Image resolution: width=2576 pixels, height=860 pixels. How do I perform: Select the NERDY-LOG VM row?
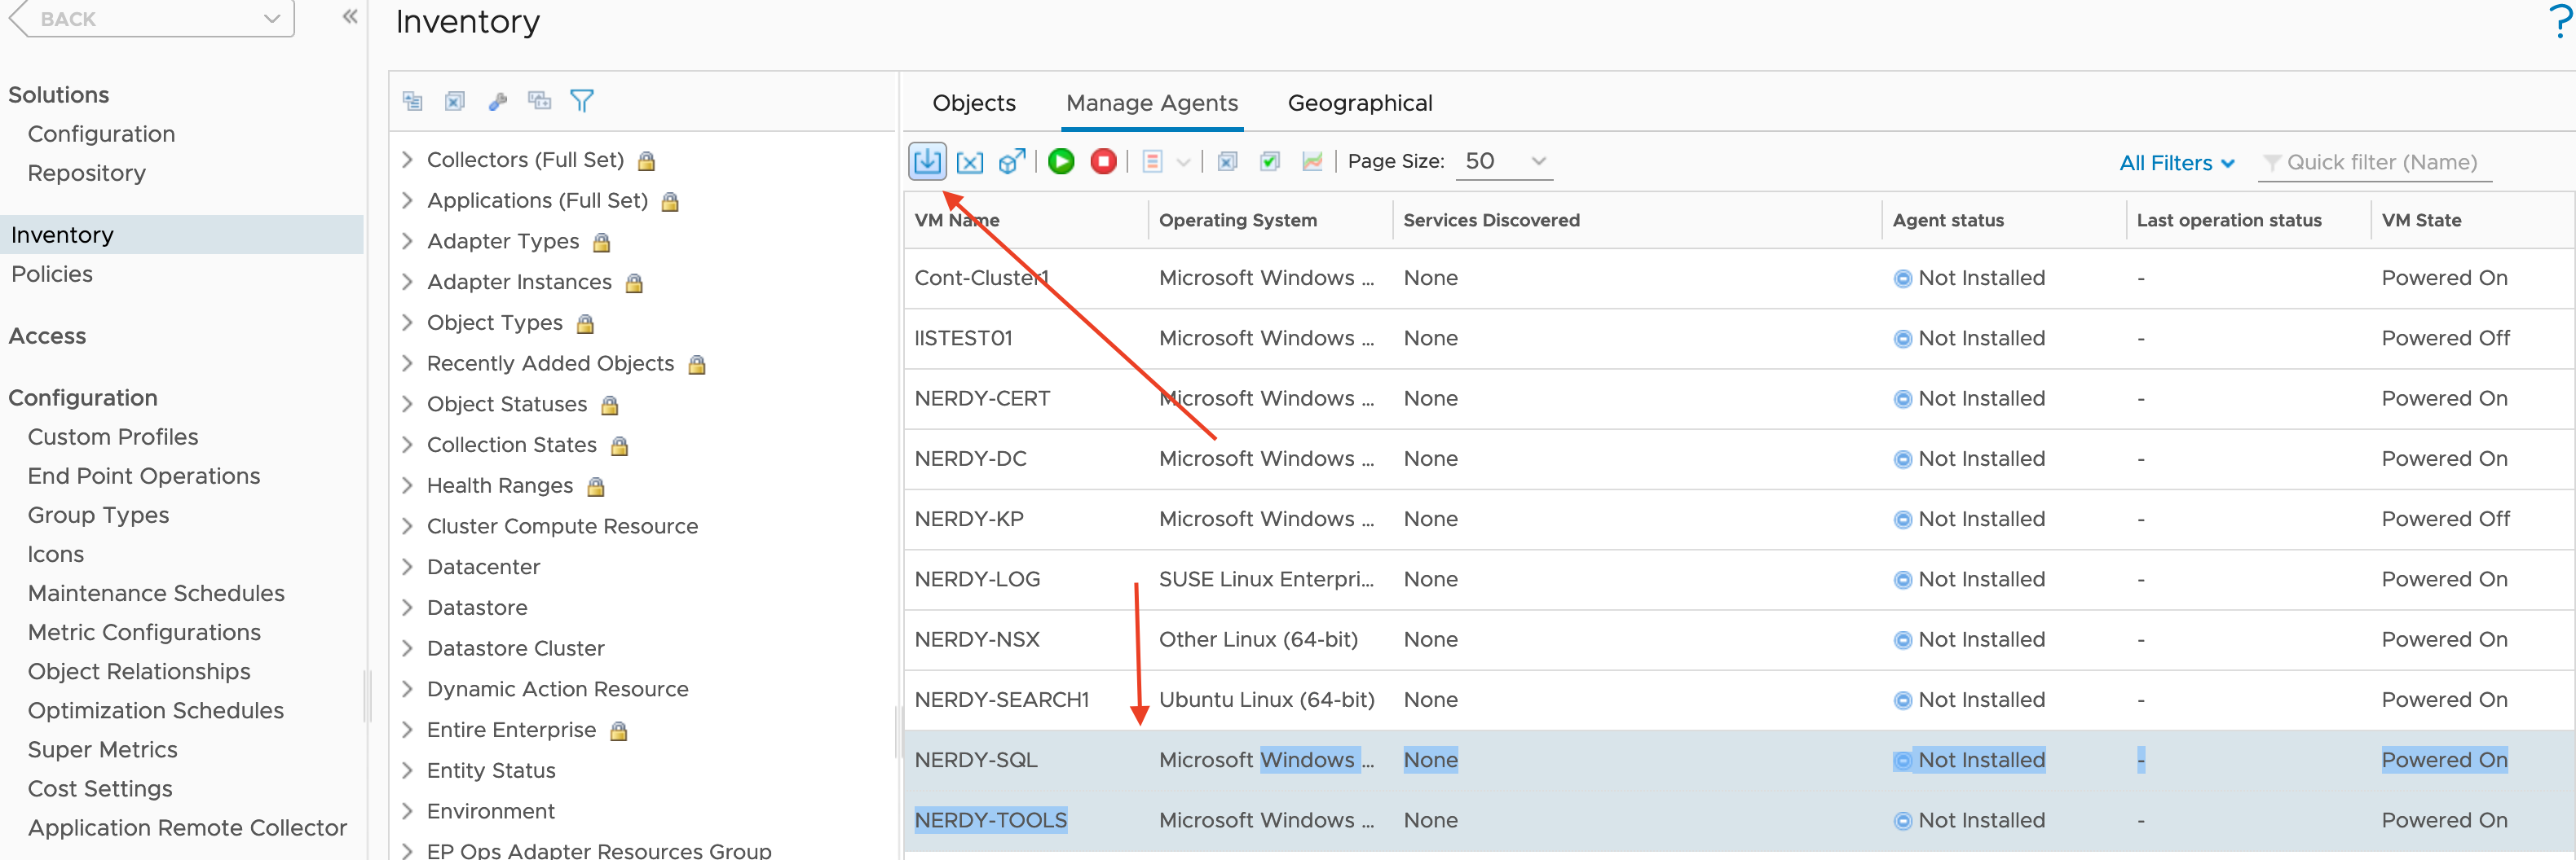[x=1738, y=579]
